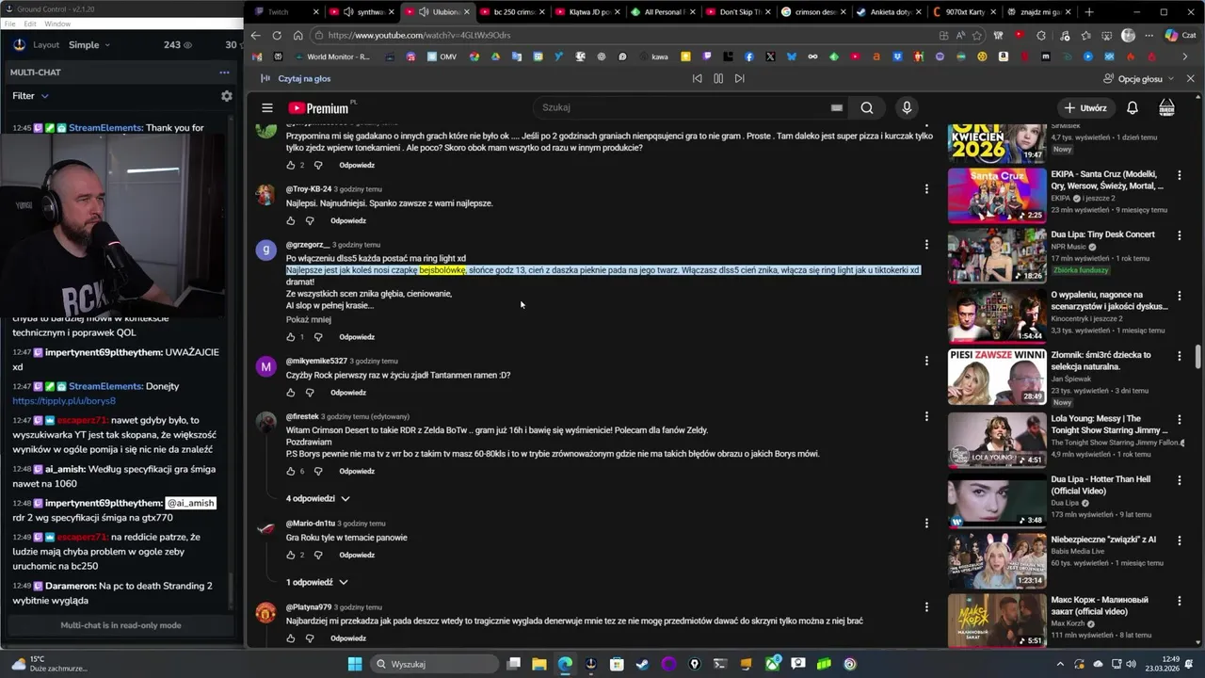Open YouTube notifications bell

click(1133, 107)
